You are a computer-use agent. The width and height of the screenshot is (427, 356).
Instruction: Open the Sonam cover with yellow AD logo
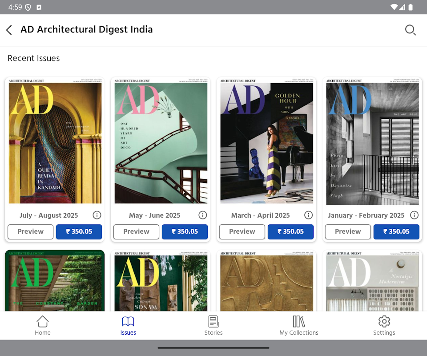coord(161,280)
